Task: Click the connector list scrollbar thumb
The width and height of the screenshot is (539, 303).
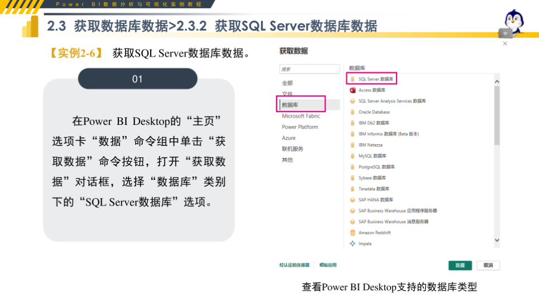Action: [497, 115]
